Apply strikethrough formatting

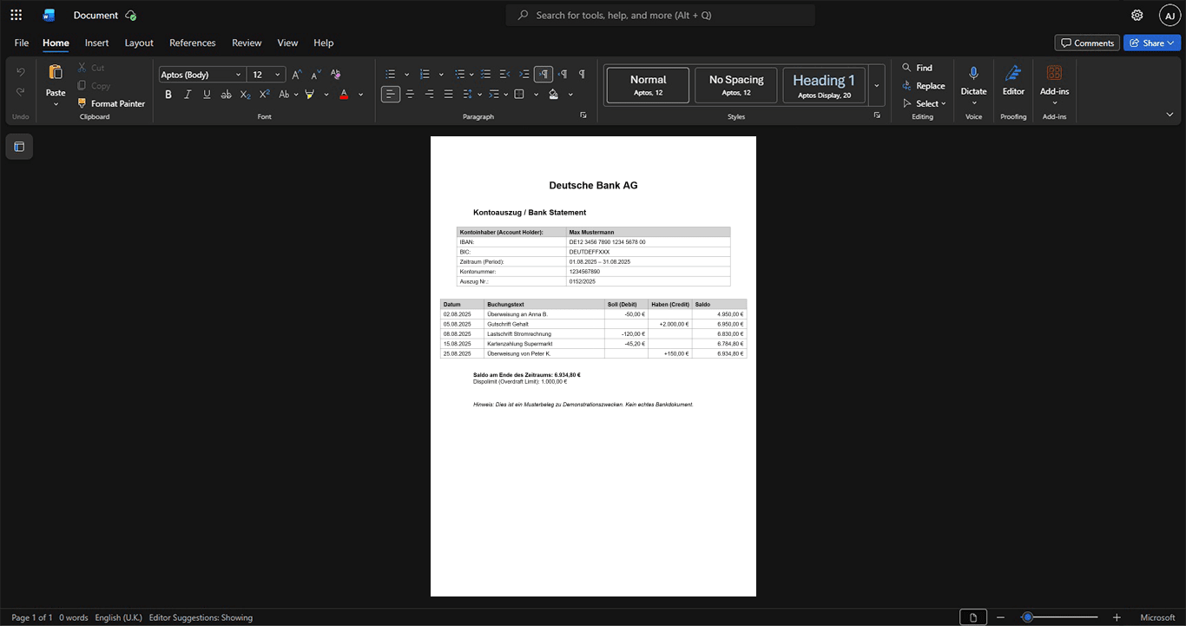[x=226, y=94]
